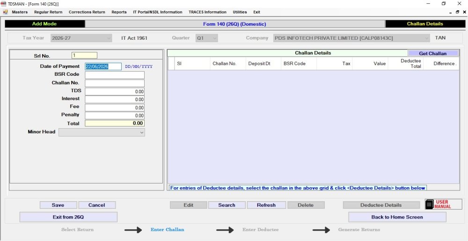
Task: Click the Tax column header
Action: [x=334, y=64]
